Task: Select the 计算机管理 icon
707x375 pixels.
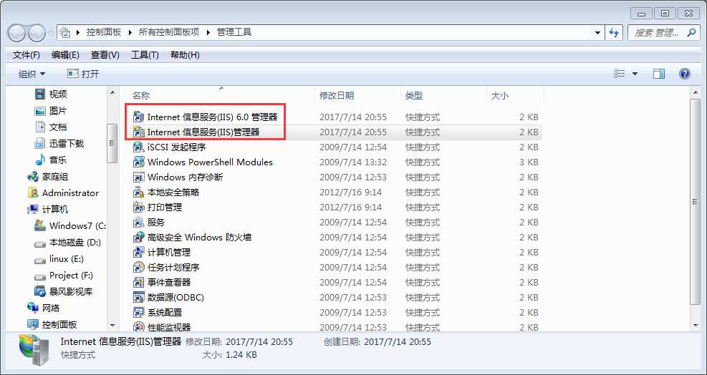Action: pyautogui.click(x=138, y=253)
